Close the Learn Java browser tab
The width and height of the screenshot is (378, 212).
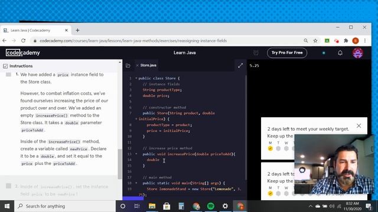[x=66, y=30]
